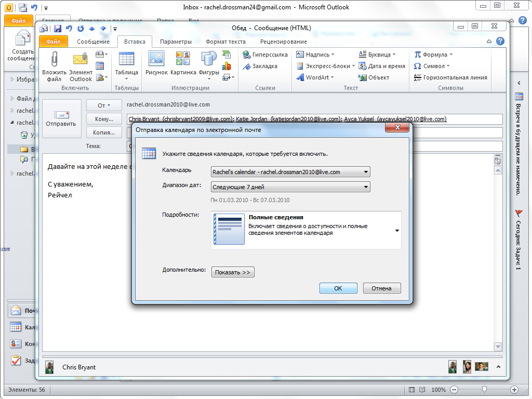The width and height of the screenshot is (532, 399).
Task: Confirm the dialog with OK
Action: 338,288
